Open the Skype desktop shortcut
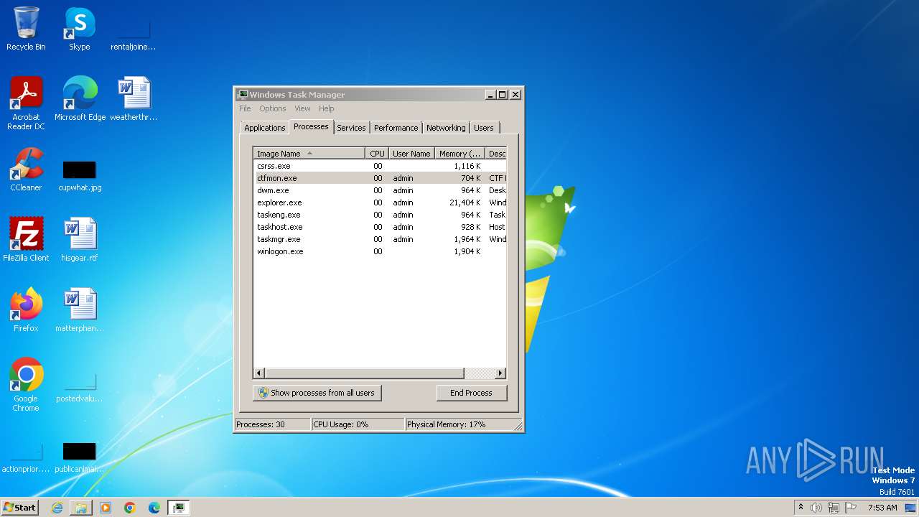 [79, 29]
